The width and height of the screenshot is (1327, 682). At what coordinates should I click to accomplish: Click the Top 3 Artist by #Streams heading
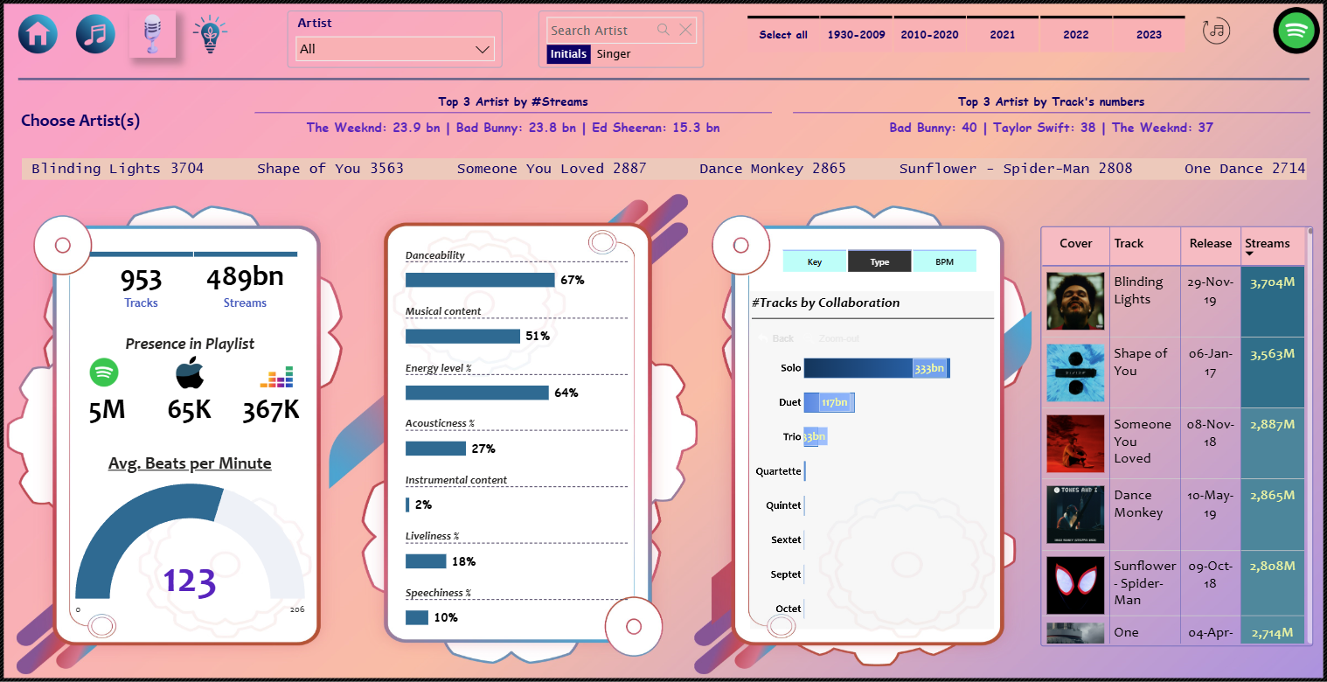513,101
